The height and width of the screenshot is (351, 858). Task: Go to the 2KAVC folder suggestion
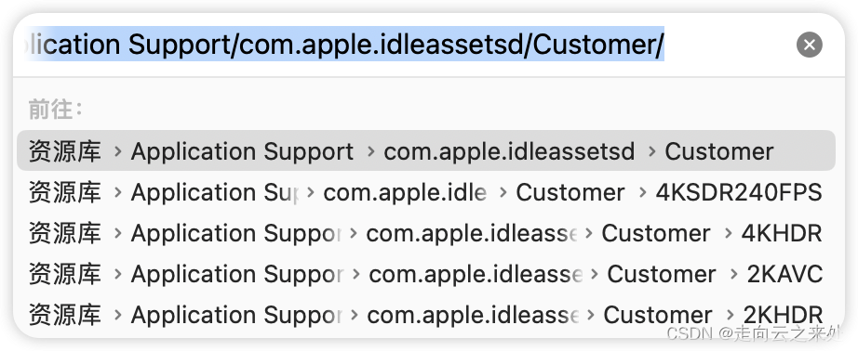(x=426, y=274)
